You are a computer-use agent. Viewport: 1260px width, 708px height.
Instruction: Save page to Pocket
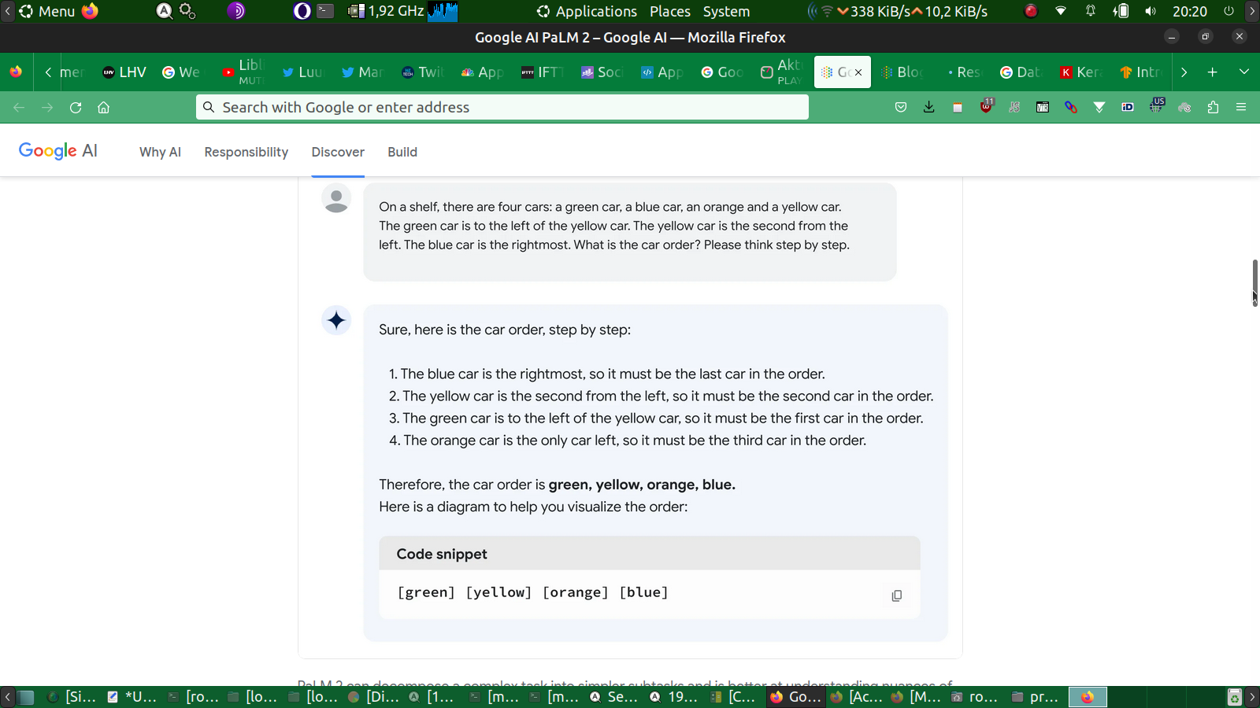click(x=901, y=108)
